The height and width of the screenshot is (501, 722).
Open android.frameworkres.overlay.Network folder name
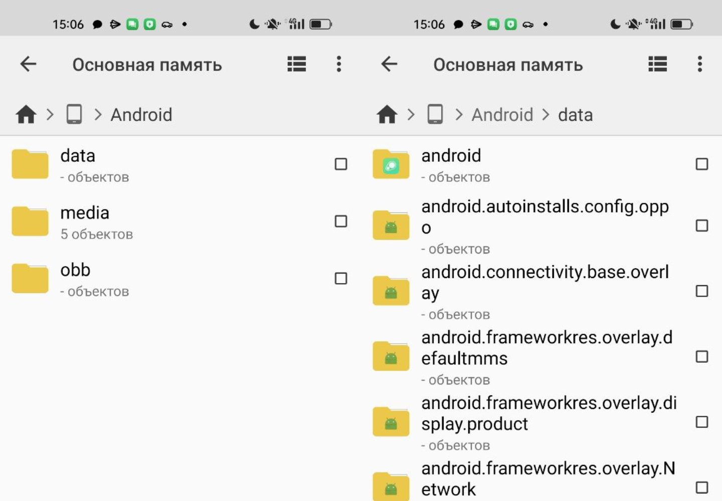(x=548, y=478)
